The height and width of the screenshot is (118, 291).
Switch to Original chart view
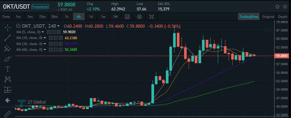pos(268,17)
